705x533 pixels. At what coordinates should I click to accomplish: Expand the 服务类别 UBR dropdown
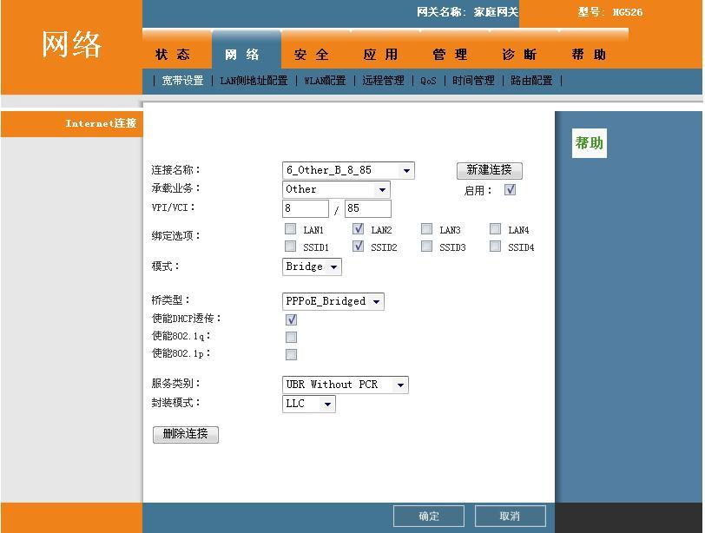click(x=345, y=385)
